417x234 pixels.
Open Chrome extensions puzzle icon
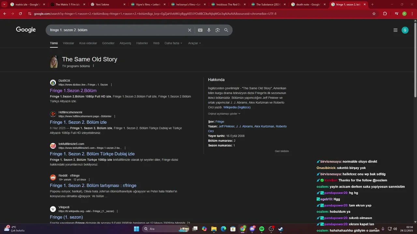click(385, 14)
